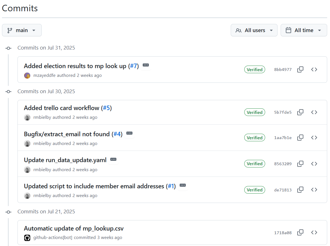The width and height of the screenshot is (330, 246).
Task: Browse repository at commit 8563209
Action: pos(314,164)
